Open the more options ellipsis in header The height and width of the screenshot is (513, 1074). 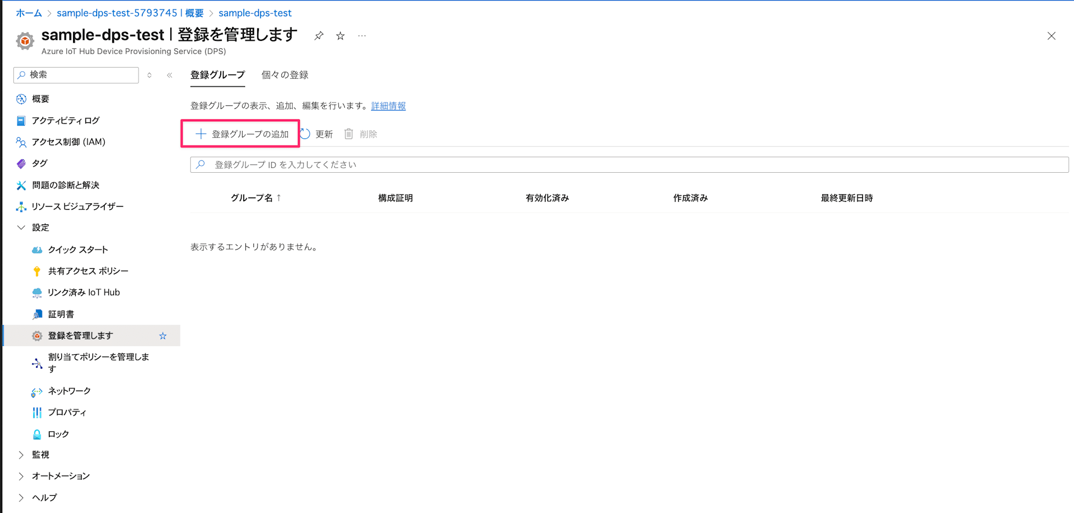coord(362,36)
